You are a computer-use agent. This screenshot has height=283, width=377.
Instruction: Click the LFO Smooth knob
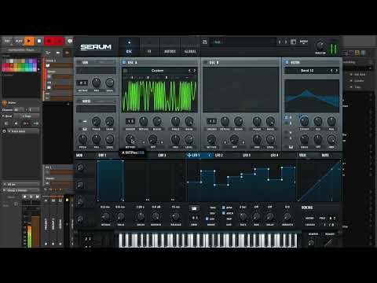tap(287, 217)
